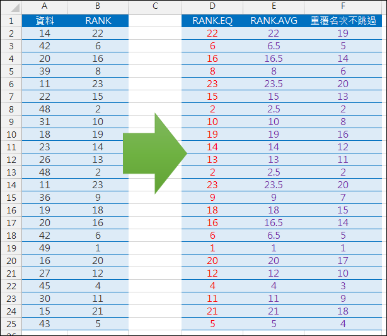Select cell A5 containing 39
This screenshot has width=387, height=336.
(44, 71)
